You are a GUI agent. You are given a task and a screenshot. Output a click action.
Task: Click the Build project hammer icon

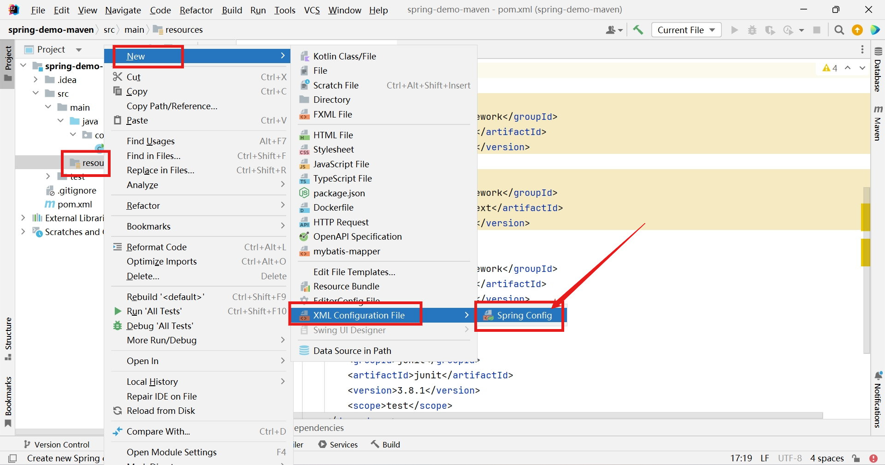click(638, 30)
